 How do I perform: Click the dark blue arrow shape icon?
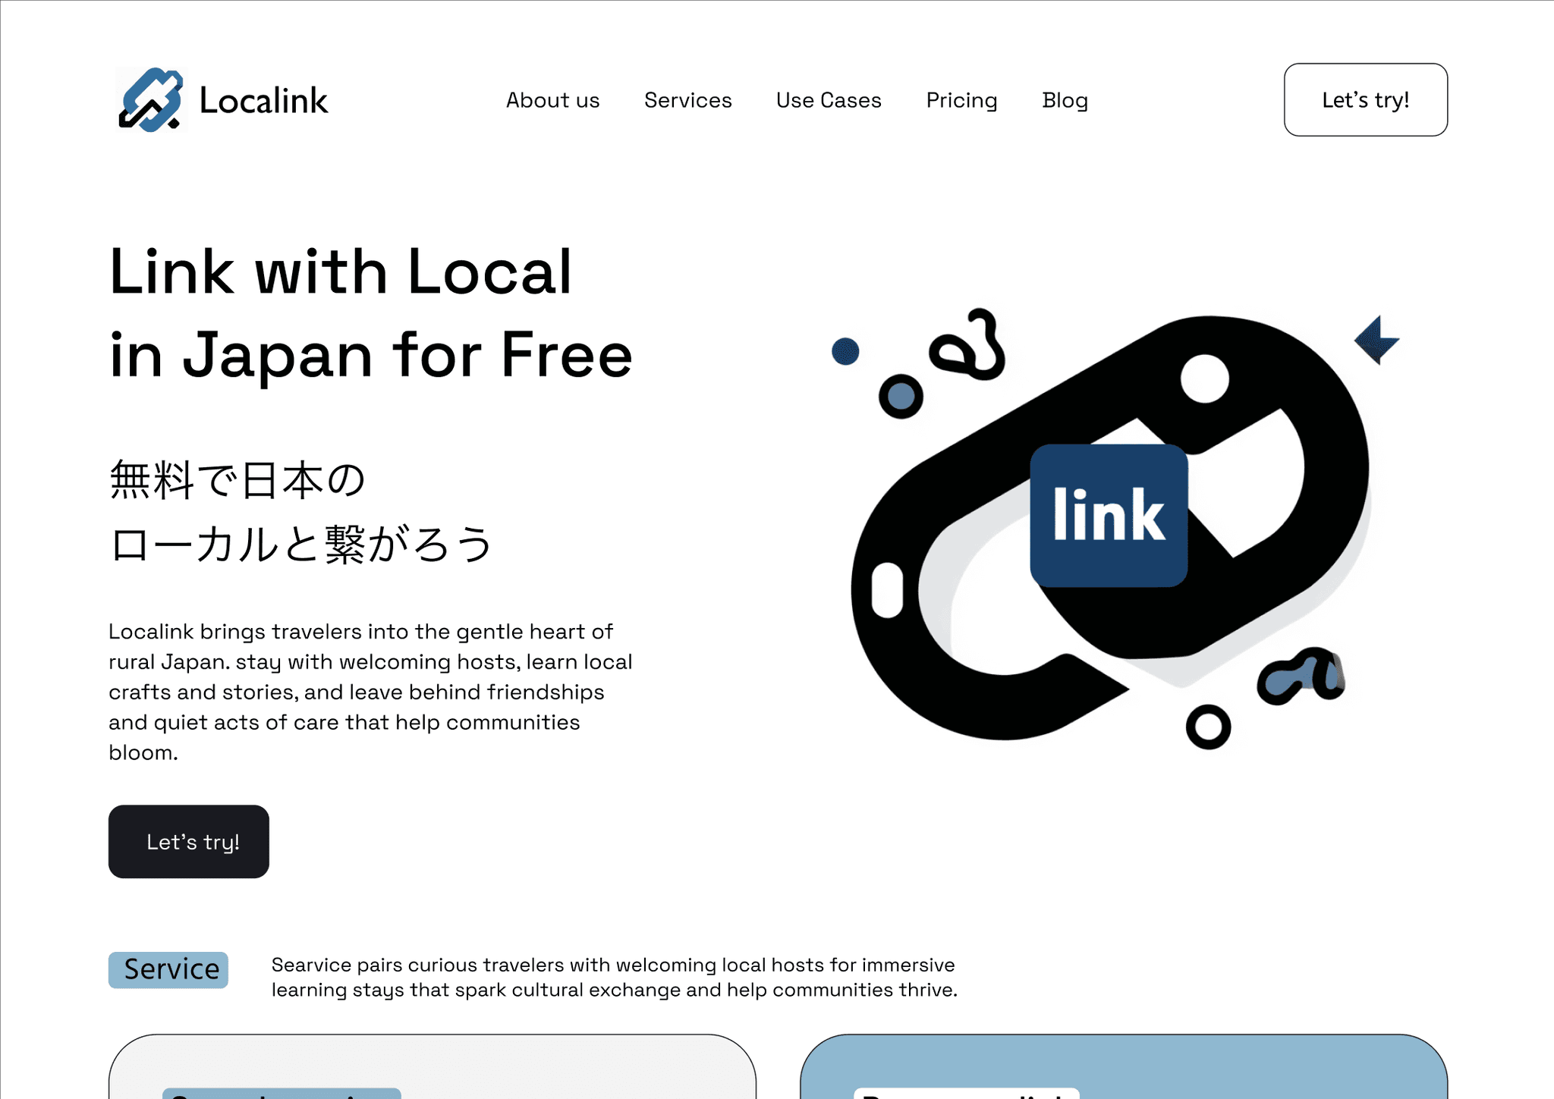pos(1376,340)
